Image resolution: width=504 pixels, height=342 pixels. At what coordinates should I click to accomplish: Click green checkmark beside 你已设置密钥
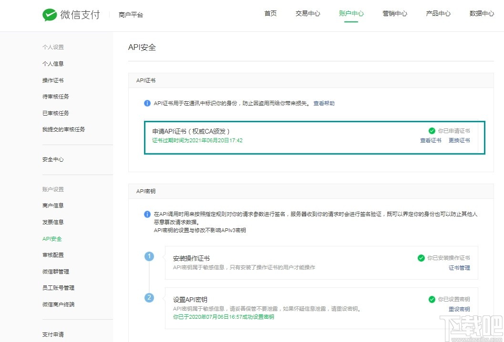pyautogui.click(x=431, y=299)
